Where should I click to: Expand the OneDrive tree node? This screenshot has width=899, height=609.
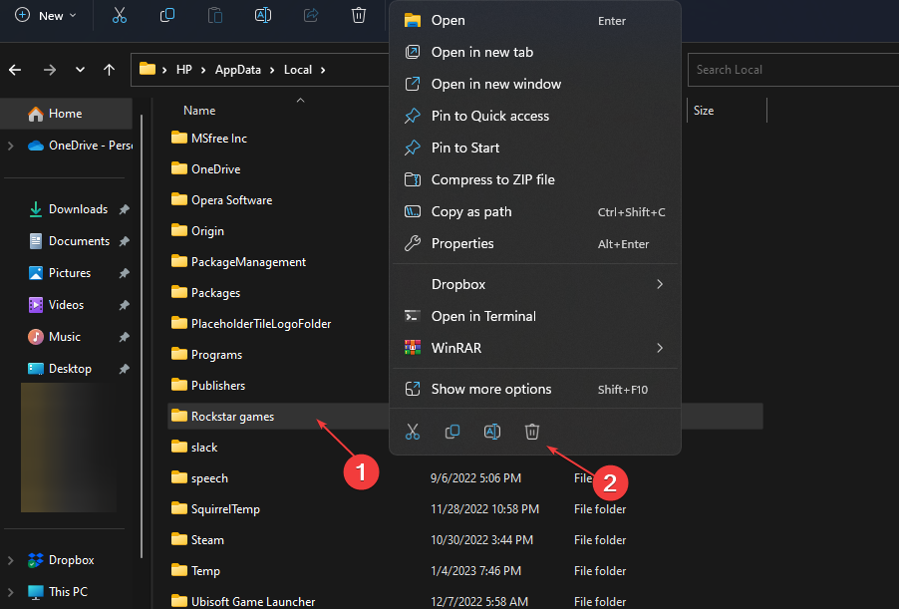tap(11, 146)
